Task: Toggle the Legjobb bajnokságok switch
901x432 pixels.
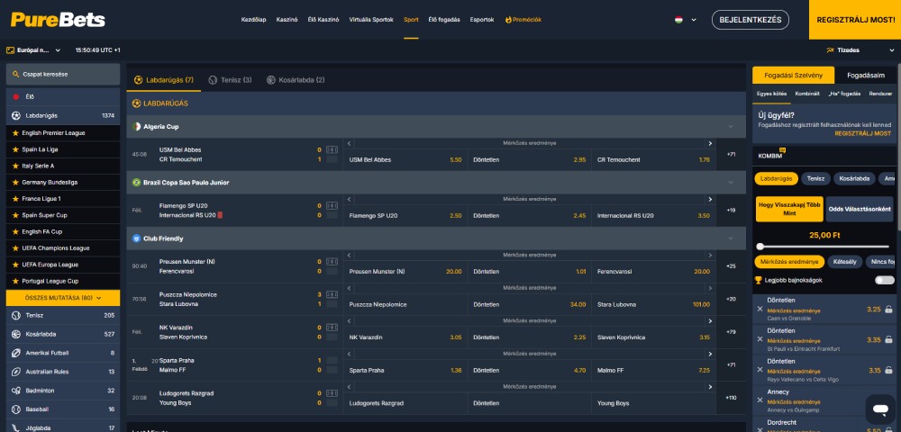Action: [885, 280]
